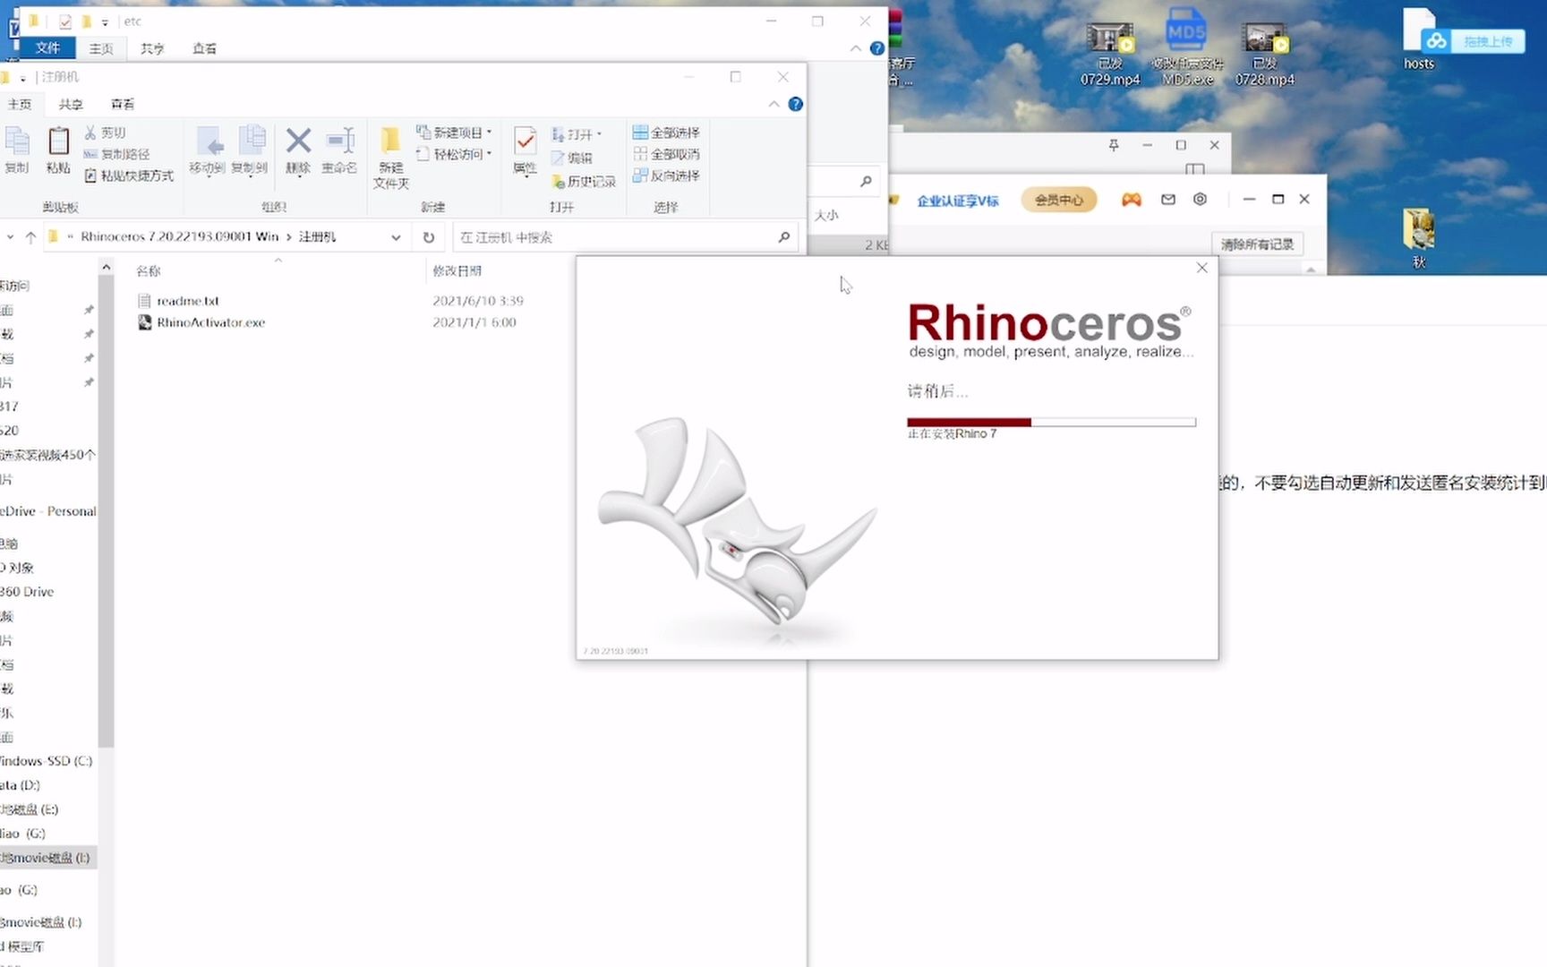1547x967 pixels.
Task: Click 拖拽上传 upload button on desktop
Action: pyautogui.click(x=1474, y=41)
